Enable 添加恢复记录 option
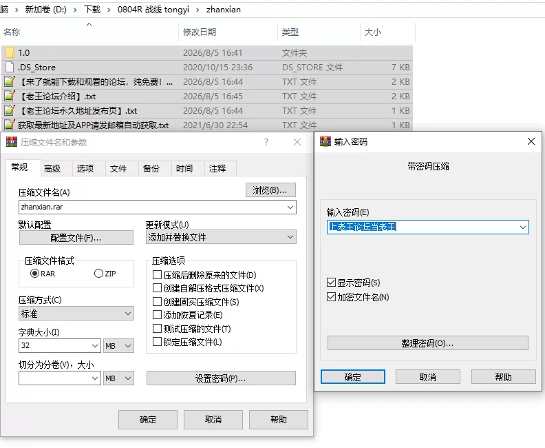The image size is (545, 448). [x=157, y=315]
